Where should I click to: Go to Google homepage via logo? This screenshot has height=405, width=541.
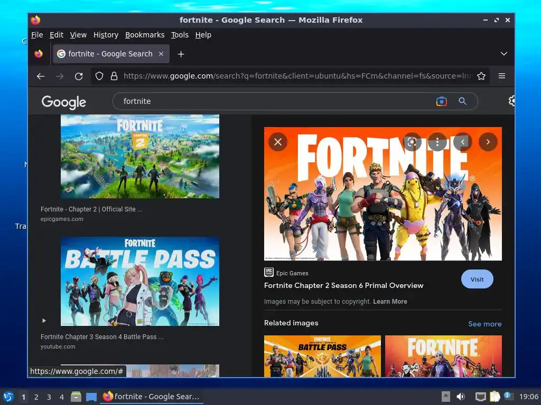(x=64, y=102)
